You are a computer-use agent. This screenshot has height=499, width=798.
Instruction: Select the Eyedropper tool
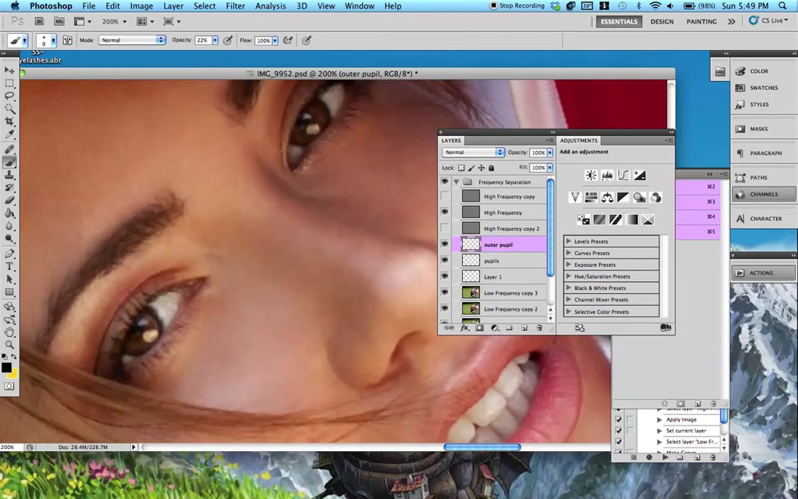click(9, 135)
